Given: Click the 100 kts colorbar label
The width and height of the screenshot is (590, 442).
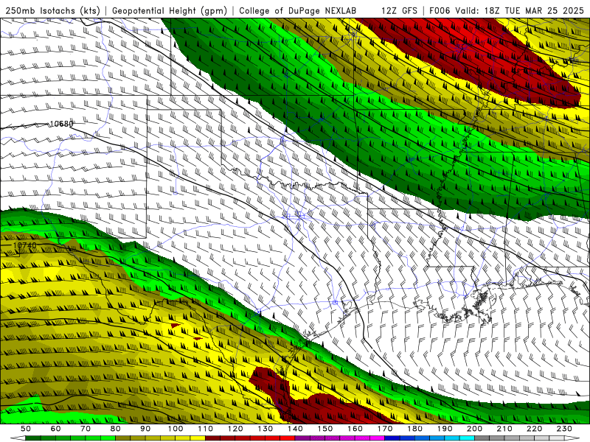Looking at the screenshot, I should [176, 429].
